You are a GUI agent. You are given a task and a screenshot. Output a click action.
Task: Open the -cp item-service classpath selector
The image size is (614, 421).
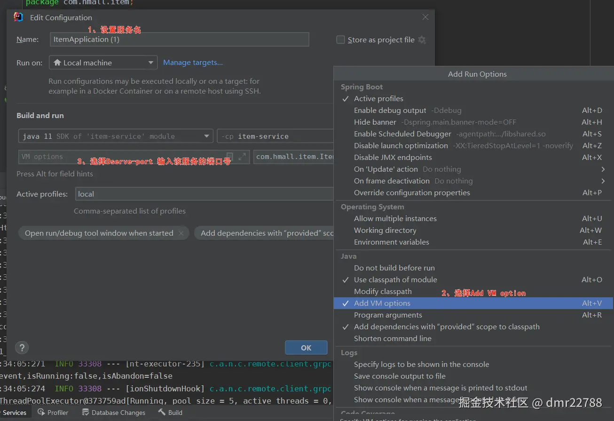276,136
